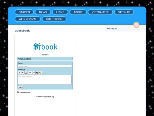
Task: Toggle bold text formatting icon
Action: (x=23, y=73)
